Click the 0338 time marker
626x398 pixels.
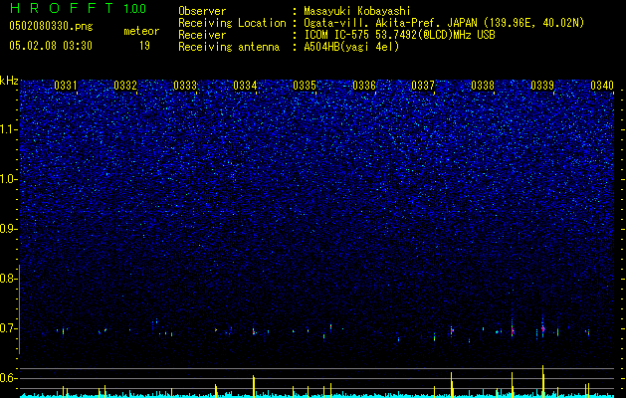click(x=483, y=86)
